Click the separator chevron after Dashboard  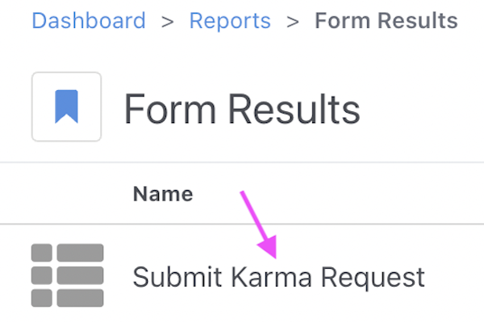pyautogui.click(x=168, y=22)
